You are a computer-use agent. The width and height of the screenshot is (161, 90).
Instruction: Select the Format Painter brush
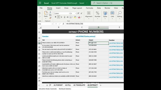tap(50, 18)
